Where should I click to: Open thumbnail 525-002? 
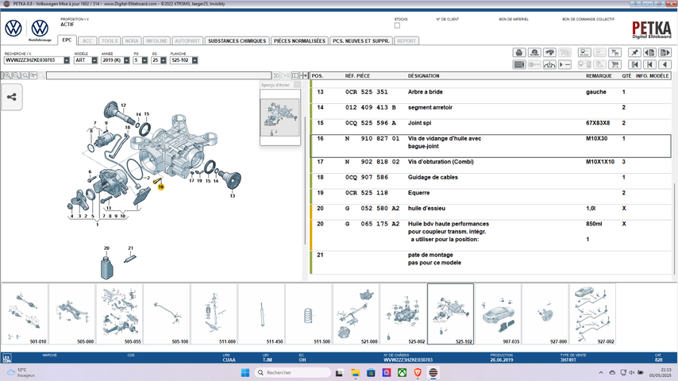coord(403,314)
